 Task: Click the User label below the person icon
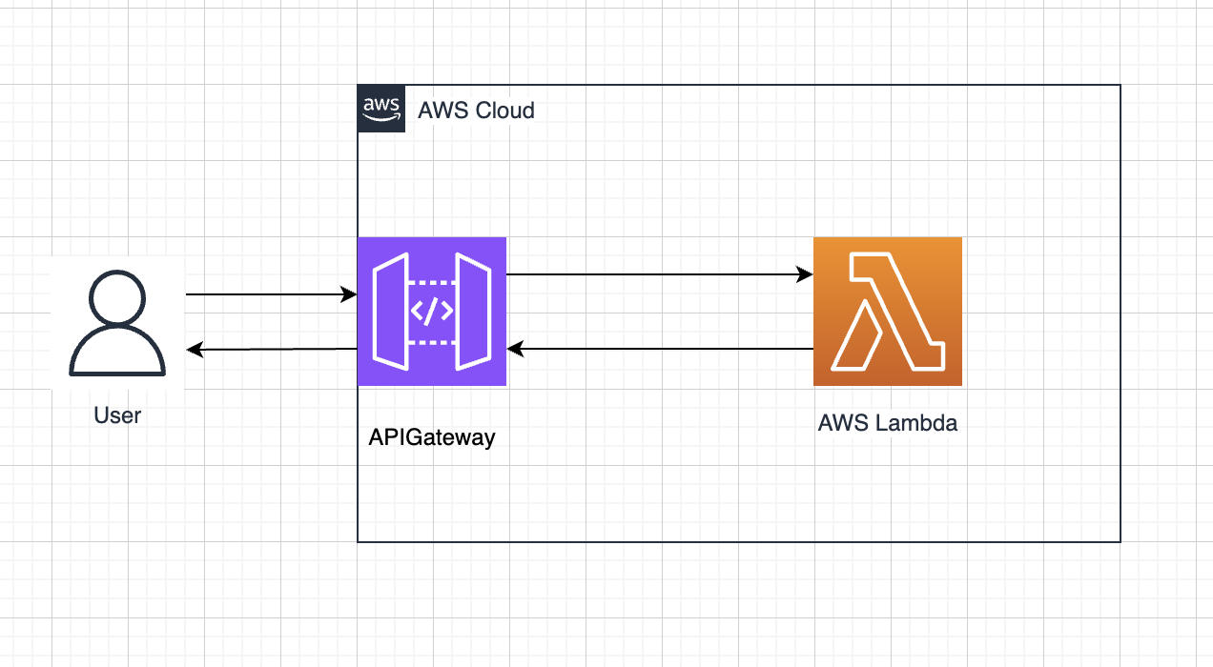tap(116, 415)
